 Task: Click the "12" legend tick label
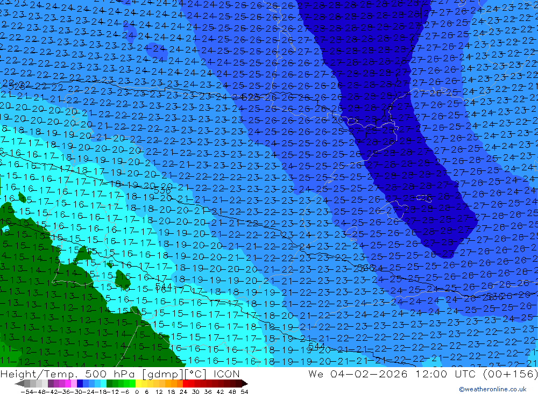159,392
